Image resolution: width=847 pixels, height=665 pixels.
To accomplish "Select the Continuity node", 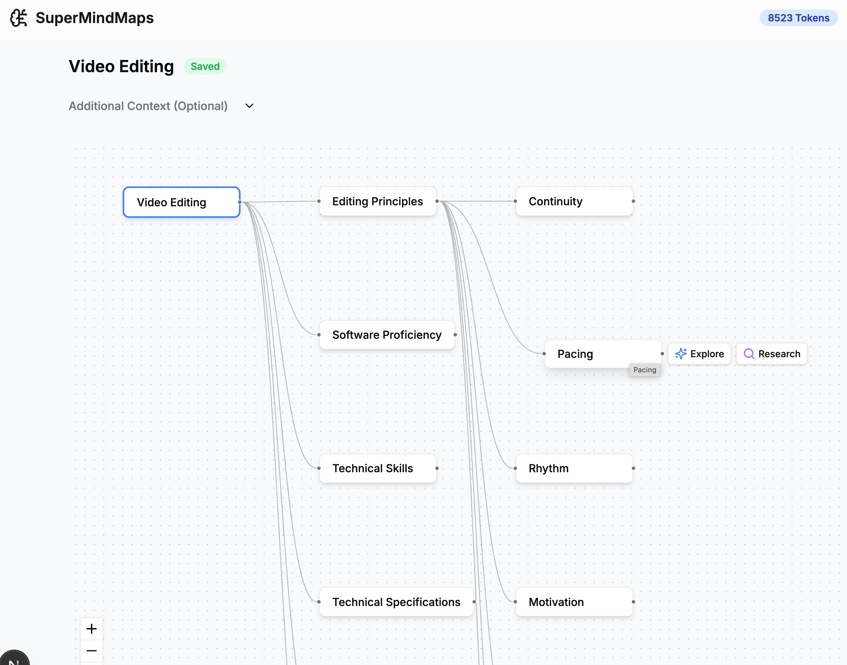I will tap(574, 201).
